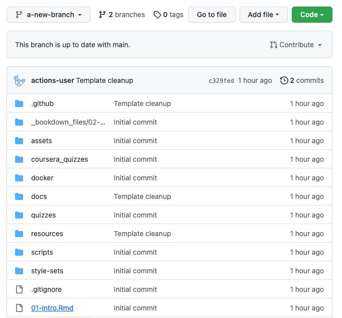342x318 pixels.
Task: Open Initial commit message in _bookdown_files row
Action: tap(135, 122)
